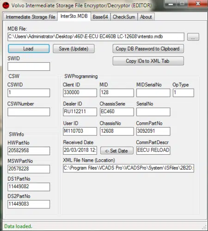
Task: Close the Volvo Encryptor window
Action: [198, 4]
